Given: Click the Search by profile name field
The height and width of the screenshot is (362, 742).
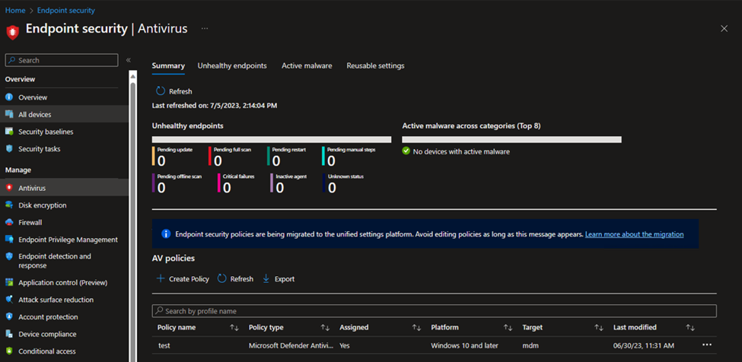Looking at the screenshot, I should point(434,311).
